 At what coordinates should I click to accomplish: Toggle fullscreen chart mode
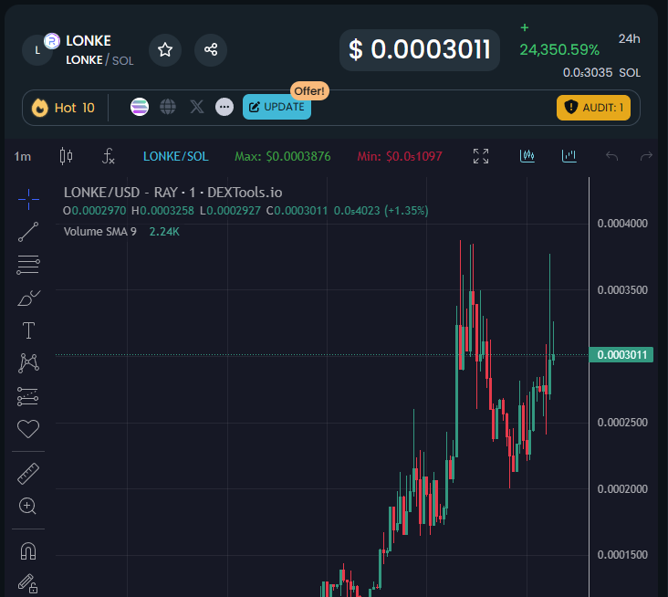[x=481, y=156]
